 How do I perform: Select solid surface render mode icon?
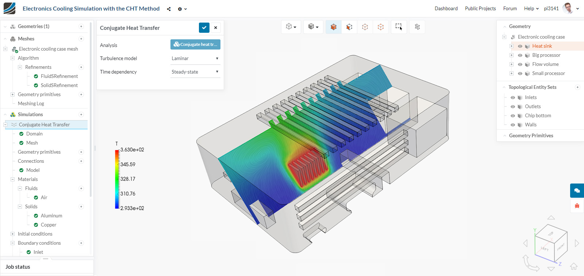(333, 27)
